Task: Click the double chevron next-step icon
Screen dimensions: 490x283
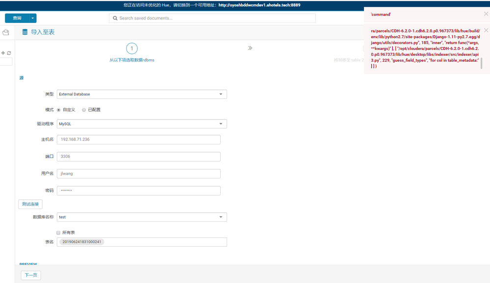Action: [x=250, y=48]
